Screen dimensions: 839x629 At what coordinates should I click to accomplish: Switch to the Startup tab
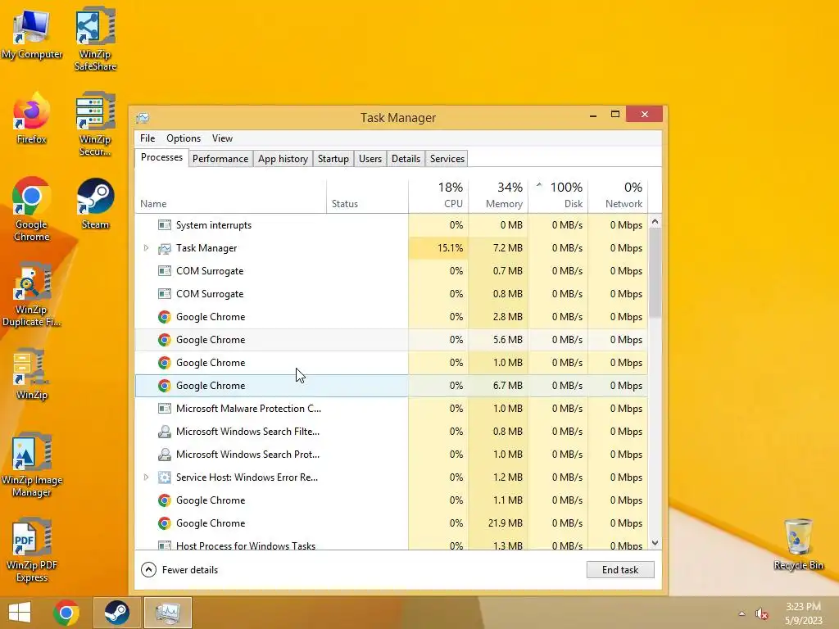coord(333,159)
